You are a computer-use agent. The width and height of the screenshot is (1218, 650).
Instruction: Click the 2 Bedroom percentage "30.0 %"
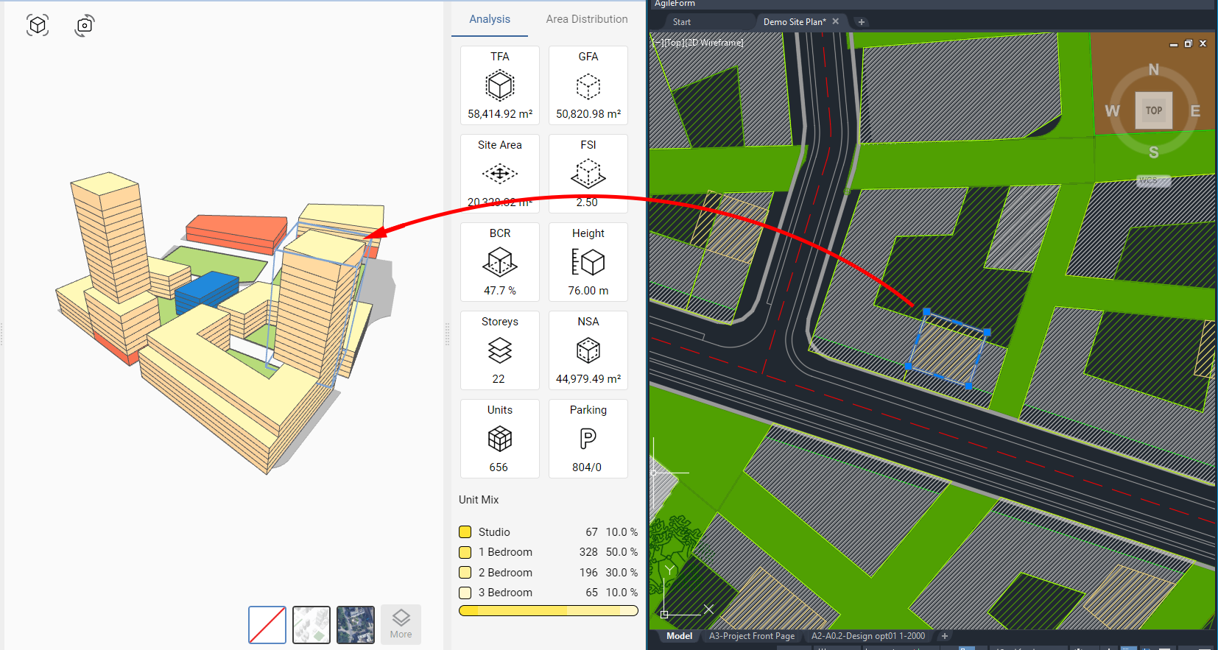pyautogui.click(x=622, y=573)
